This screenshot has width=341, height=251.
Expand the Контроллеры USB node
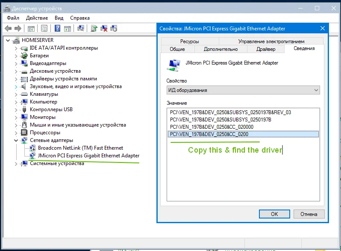(x=16, y=110)
